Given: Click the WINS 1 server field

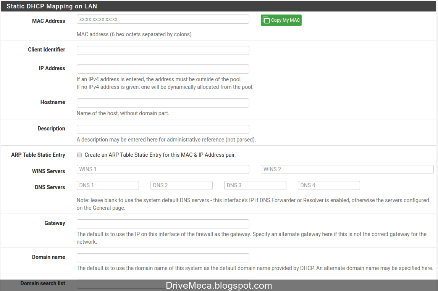Looking at the screenshot, I should pyautogui.click(x=163, y=169).
